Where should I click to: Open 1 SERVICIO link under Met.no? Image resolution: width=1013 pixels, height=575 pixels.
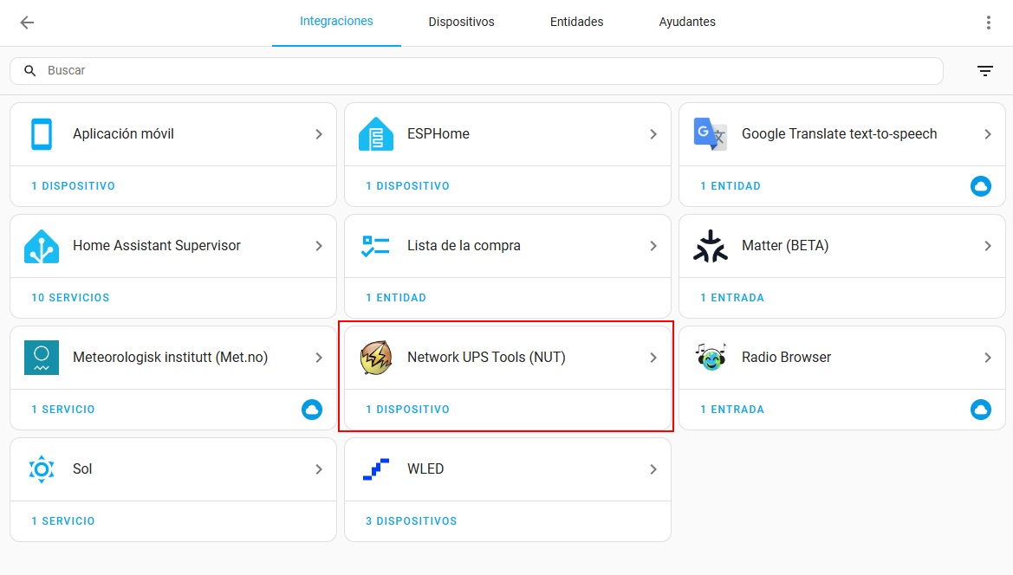pos(62,409)
